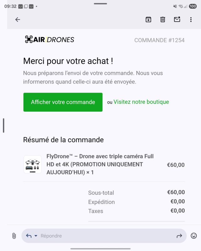Tap the COMMANDE #1254 order number
Image resolution: width=201 pixels, height=251 pixels.
click(x=159, y=40)
